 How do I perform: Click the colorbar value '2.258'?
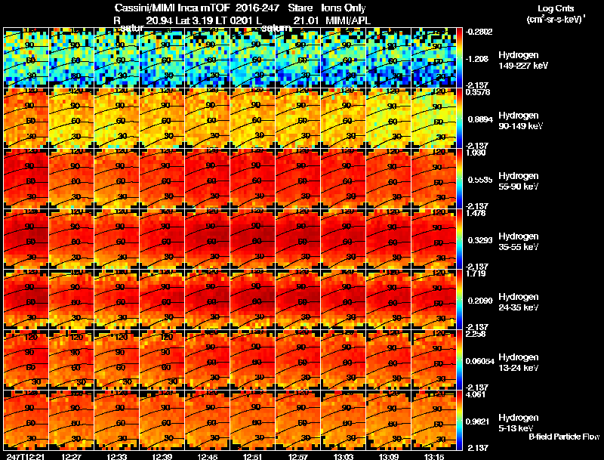(476, 335)
